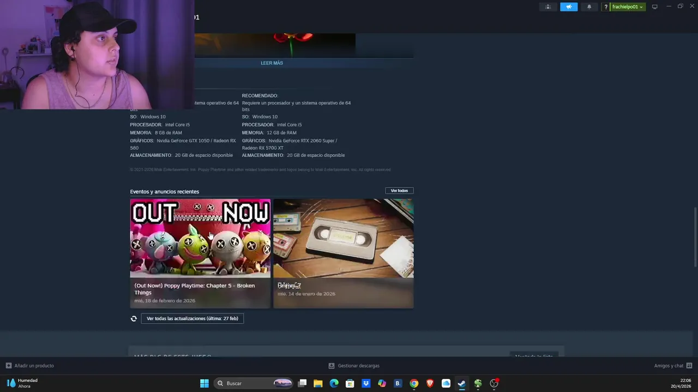The height and width of the screenshot is (392, 698).
Task: Open the Booking app taskbar icon
Action: click(x=398, y=383)
